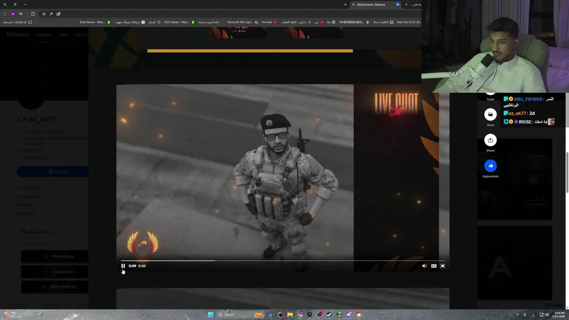The height and width of the screenshot is (320, 569).
Task: Open a new browser tab
Action: (345, 4)
